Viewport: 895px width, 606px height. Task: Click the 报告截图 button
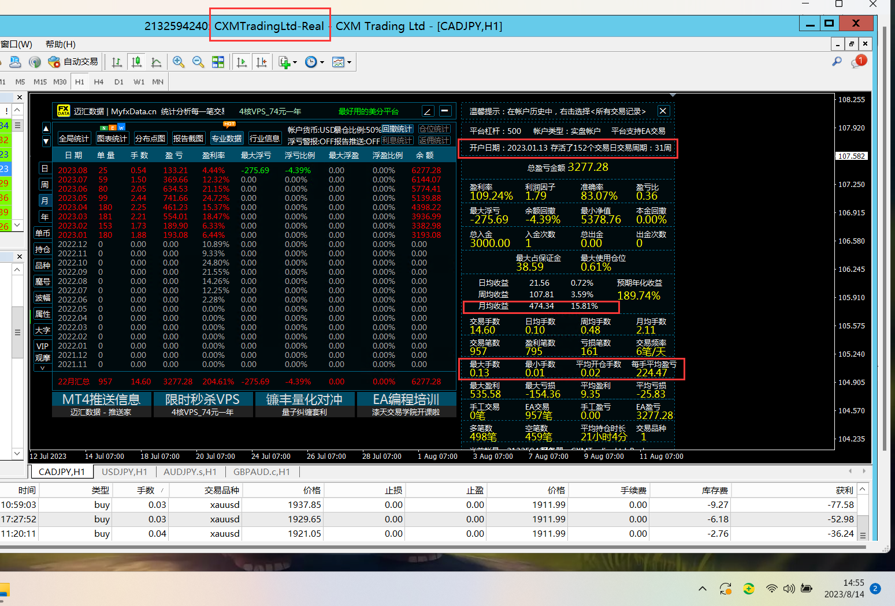[x=188, y=139]
